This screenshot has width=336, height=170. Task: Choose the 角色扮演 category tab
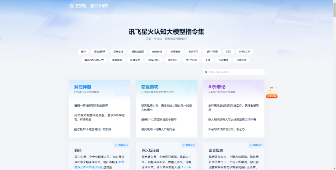tap(157, 51)
